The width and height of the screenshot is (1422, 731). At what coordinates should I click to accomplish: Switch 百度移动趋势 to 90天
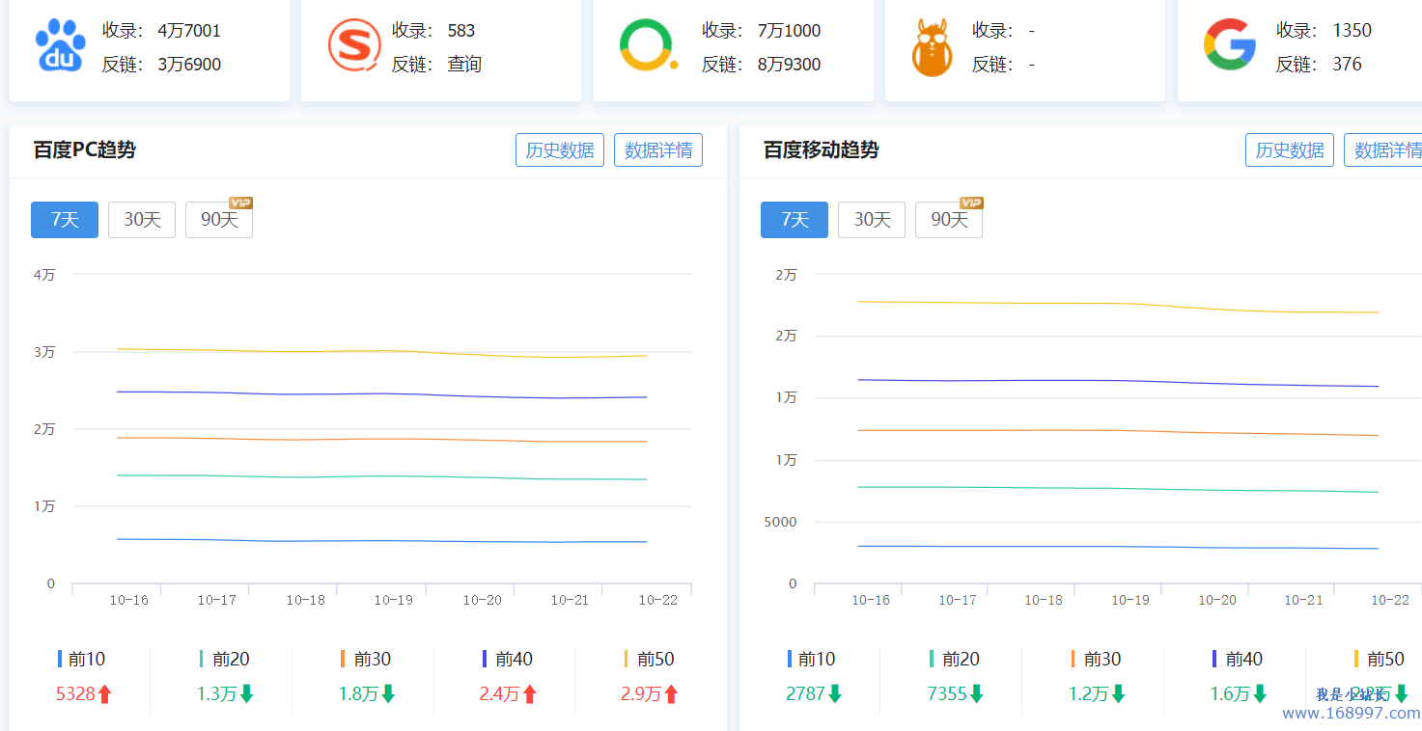pos(949,220)
